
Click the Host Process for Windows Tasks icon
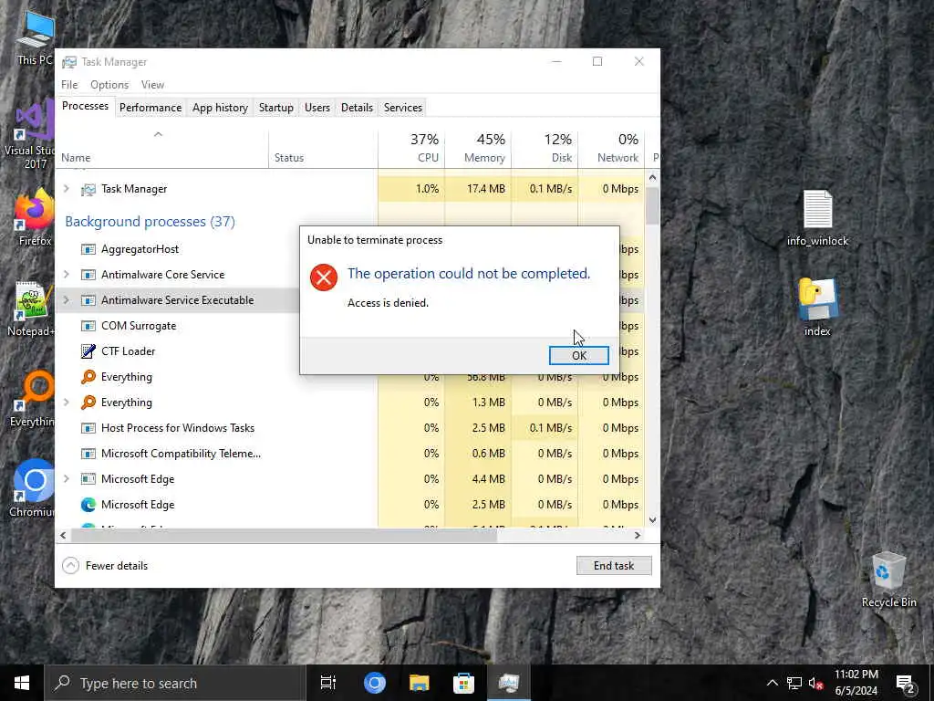[x=88, y=428]
